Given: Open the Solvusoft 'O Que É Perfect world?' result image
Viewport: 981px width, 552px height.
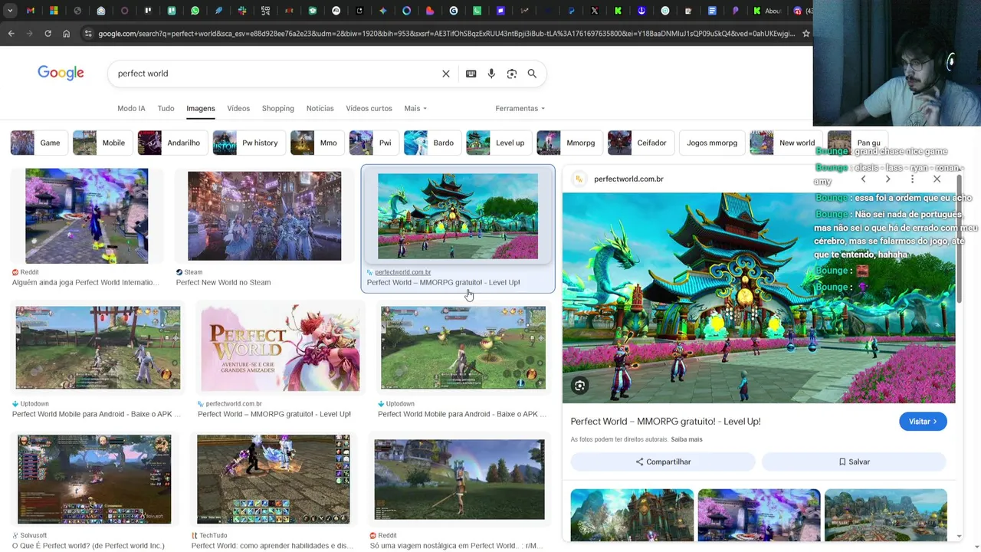Looking at the screenshot, I should click(x=94, y=479).
